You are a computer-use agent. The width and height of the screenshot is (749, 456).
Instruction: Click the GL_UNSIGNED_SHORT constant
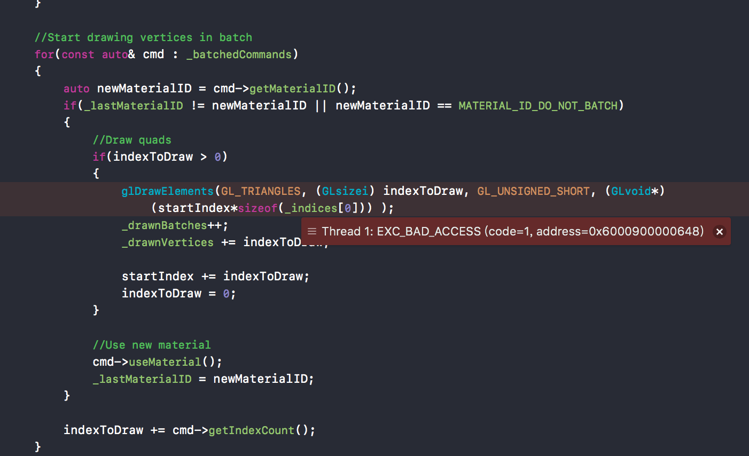coord(533,191)
